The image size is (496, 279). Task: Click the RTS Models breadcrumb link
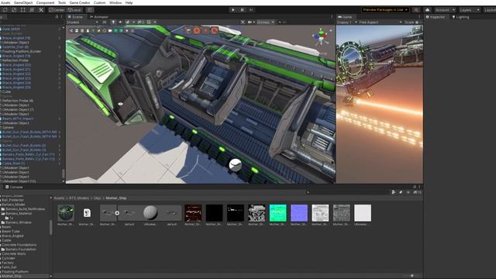point(79,198)
